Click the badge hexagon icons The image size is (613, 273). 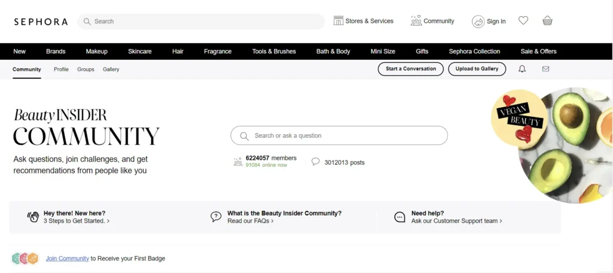(x=25, y=259)
